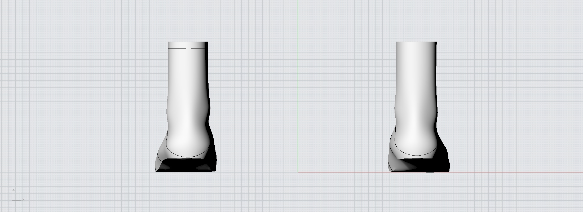Click the green vertical axis line
Image resolution: width=583 pixels, height=212 pixels.
click(298, 79)
